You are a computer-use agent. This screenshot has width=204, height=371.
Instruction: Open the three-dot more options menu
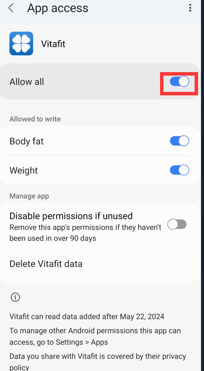pos(190,8)
